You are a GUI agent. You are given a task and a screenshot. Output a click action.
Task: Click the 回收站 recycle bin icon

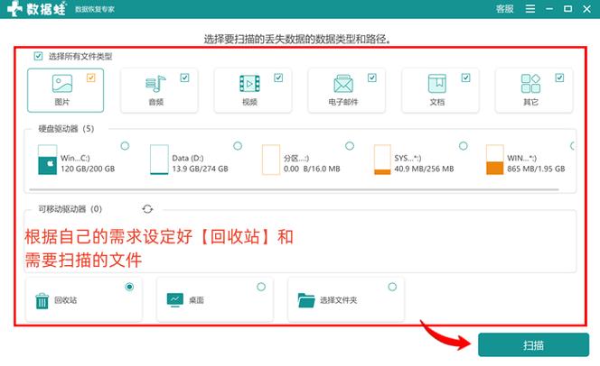(x=42, y=301)
